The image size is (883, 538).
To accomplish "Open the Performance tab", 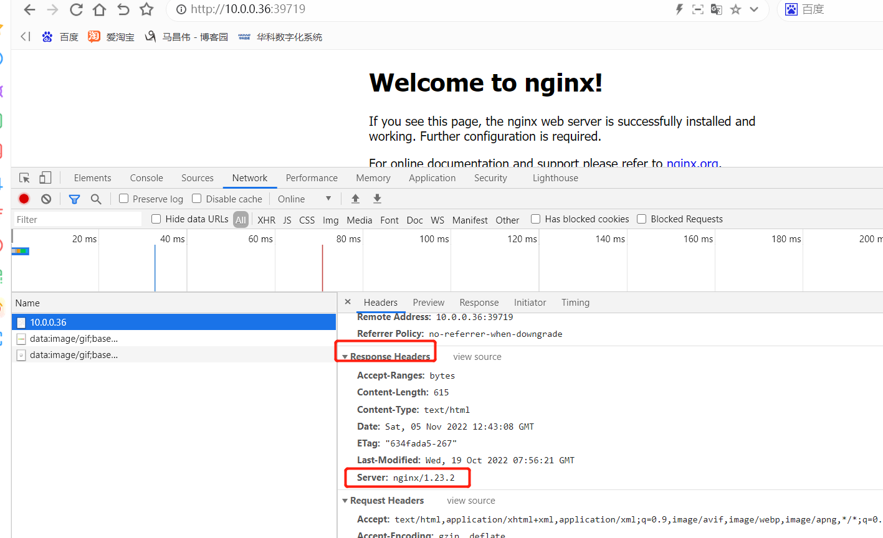I will tap(312, 178).
